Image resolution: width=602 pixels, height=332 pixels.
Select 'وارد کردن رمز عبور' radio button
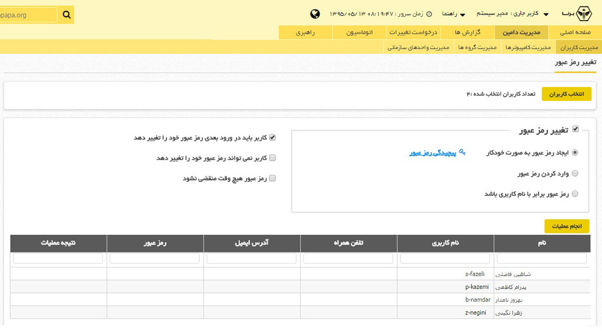575,174
